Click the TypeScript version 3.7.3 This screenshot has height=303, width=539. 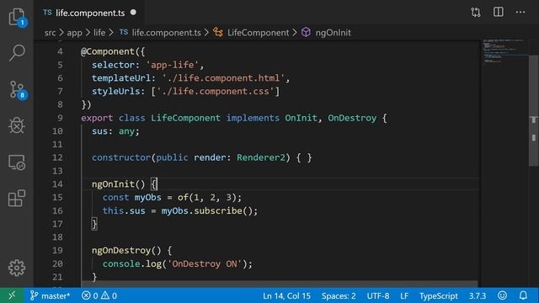[478, 295]
